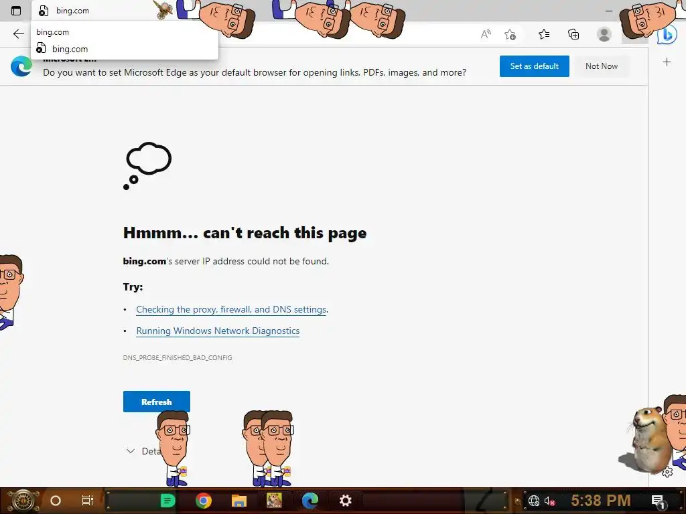Minimize the Edge browser window

[608, 11]
